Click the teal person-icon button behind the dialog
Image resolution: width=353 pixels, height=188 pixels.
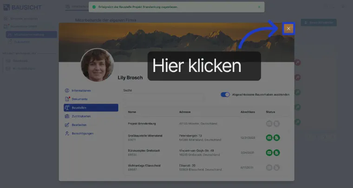point(319,22)
